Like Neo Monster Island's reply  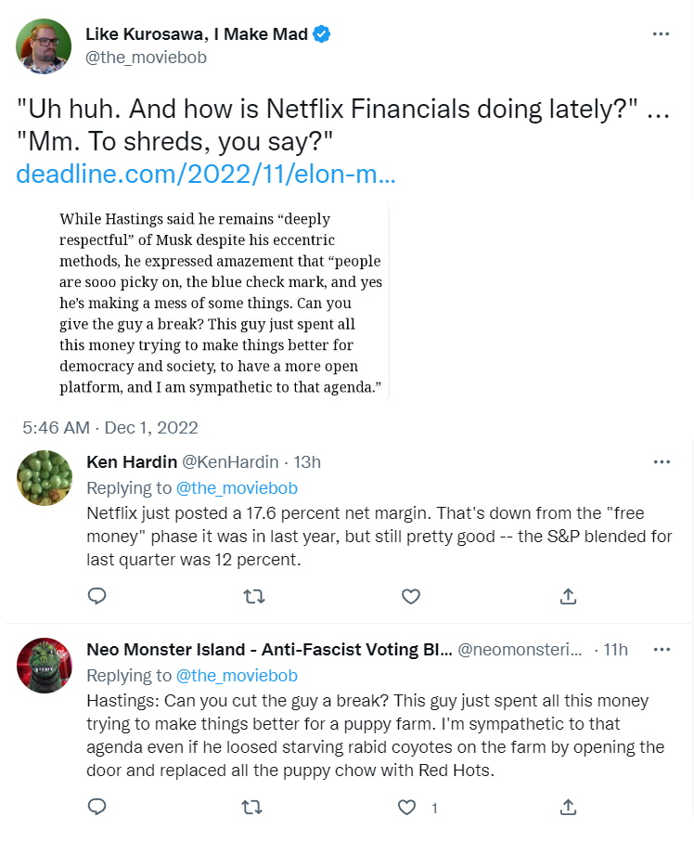(407, 807)
